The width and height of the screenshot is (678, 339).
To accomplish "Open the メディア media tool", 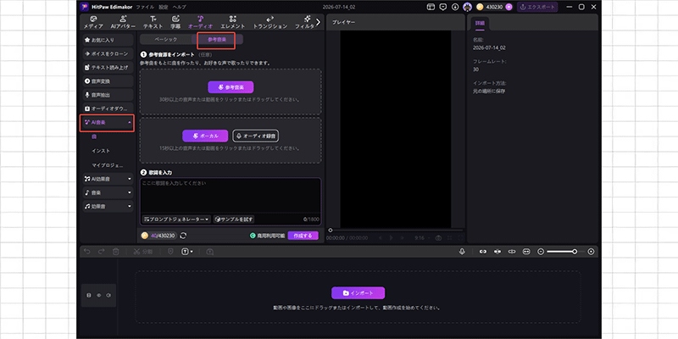I will pos(93,22).
